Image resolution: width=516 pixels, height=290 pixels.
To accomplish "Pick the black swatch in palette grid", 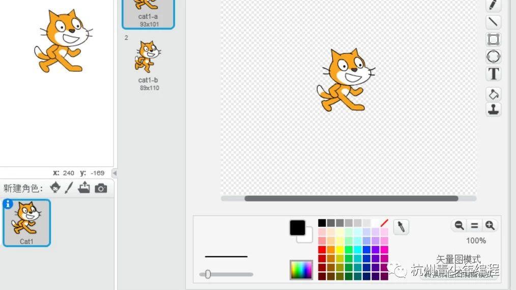I will pyautogui.click(x=322, y=223).
